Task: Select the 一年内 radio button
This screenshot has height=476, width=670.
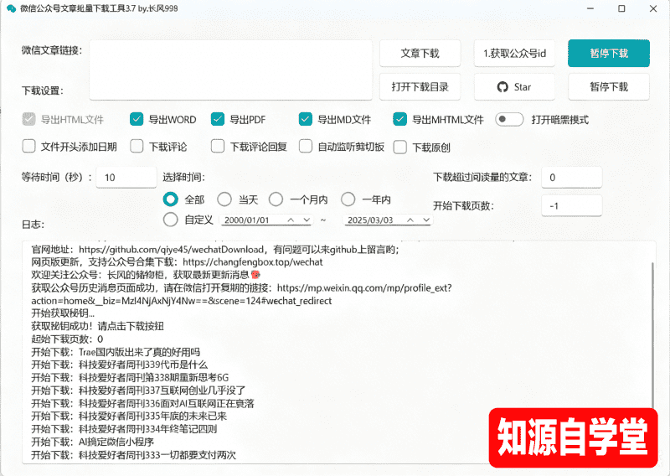Action: (348, 199)
